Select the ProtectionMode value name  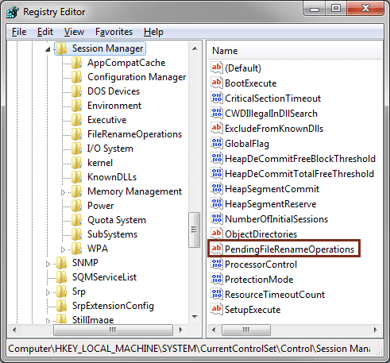coord(259,280)
